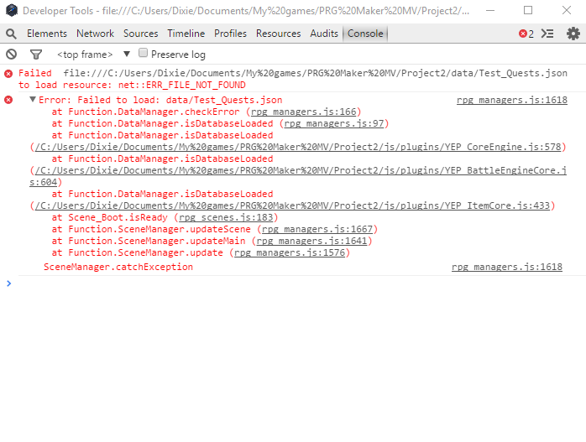Open the Sources tab
This screenshot has height=442, width=586.
click(140, 34)
